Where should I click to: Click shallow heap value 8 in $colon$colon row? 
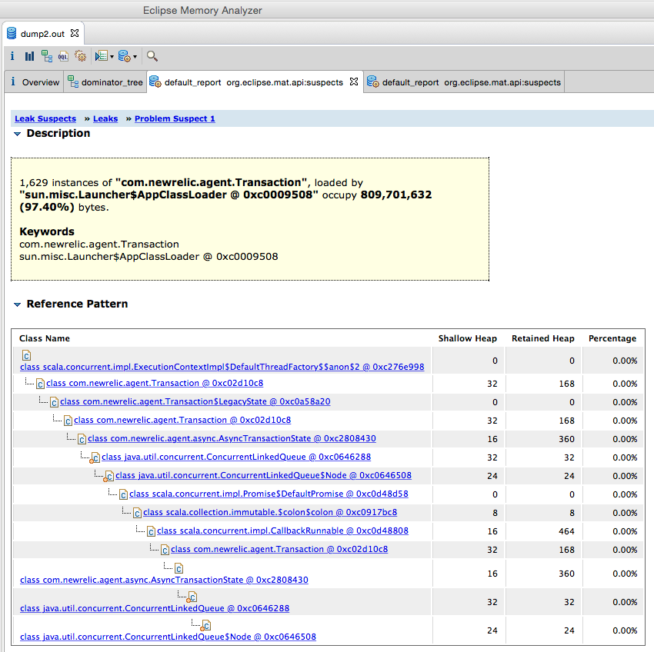click(x=495, y=513)
